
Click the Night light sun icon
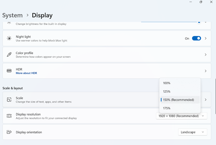pyautogui.click(x=9, y=38)
